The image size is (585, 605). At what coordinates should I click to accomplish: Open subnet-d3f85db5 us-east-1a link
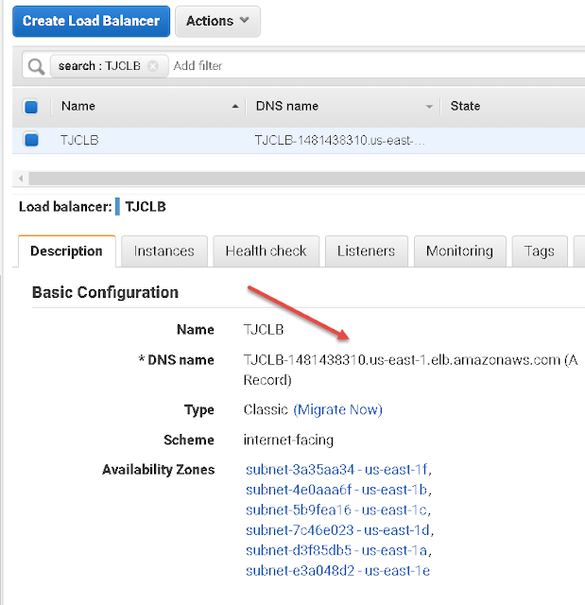[336, 550]
